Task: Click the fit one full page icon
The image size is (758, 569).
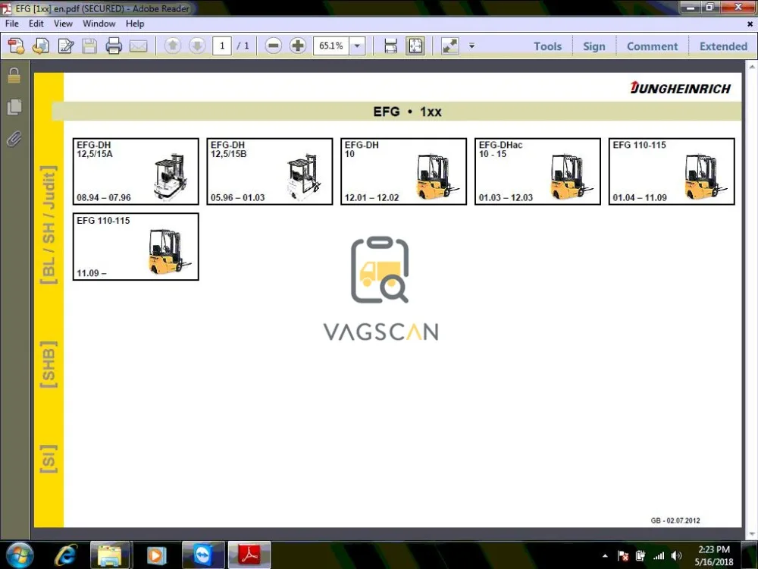Action: pos(415,46)
